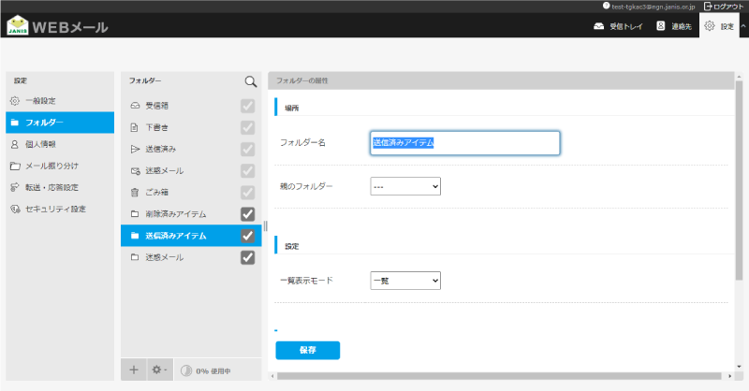Select the 受信箱 folder row
This screenshot has height=391, width=749.
tap(191, 106)
